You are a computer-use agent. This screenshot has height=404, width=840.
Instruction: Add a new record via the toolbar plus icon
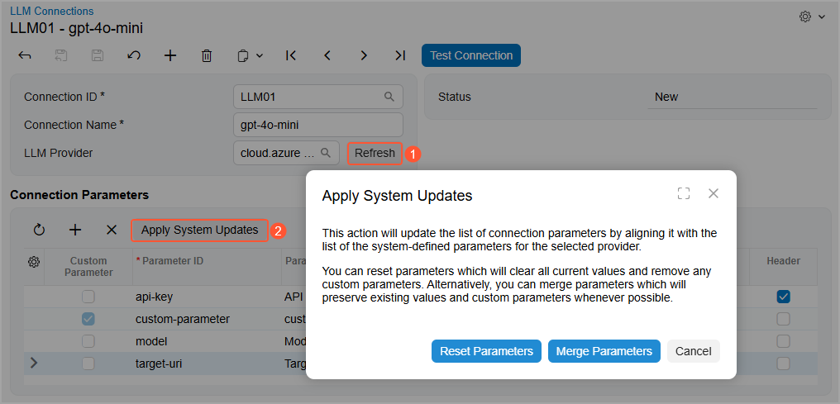click(x=169, y=55)
